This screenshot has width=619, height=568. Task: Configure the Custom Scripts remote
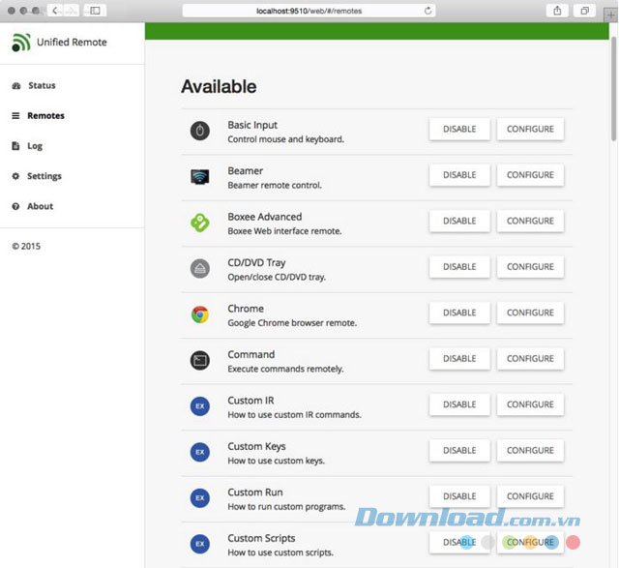pos(530,542)
